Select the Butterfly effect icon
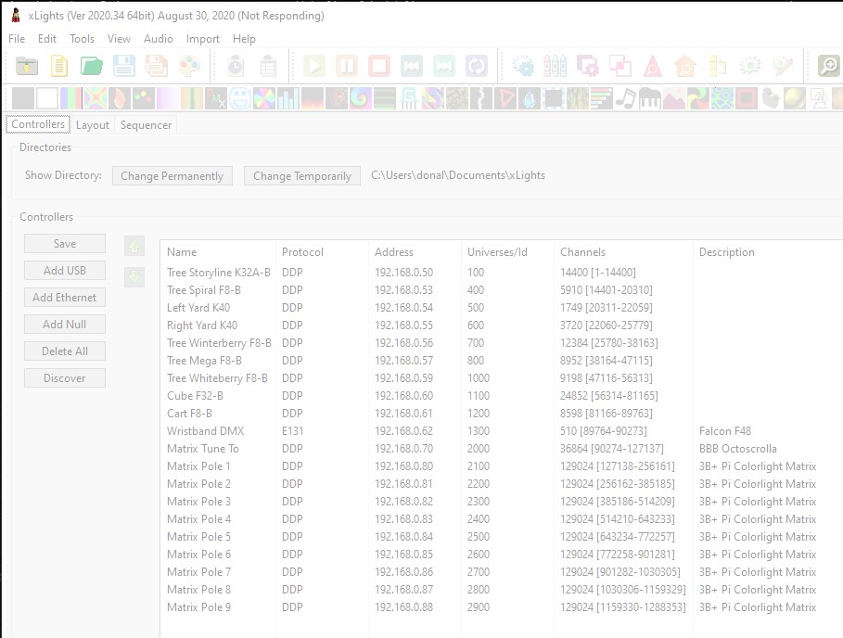 (x=96, y=98)
